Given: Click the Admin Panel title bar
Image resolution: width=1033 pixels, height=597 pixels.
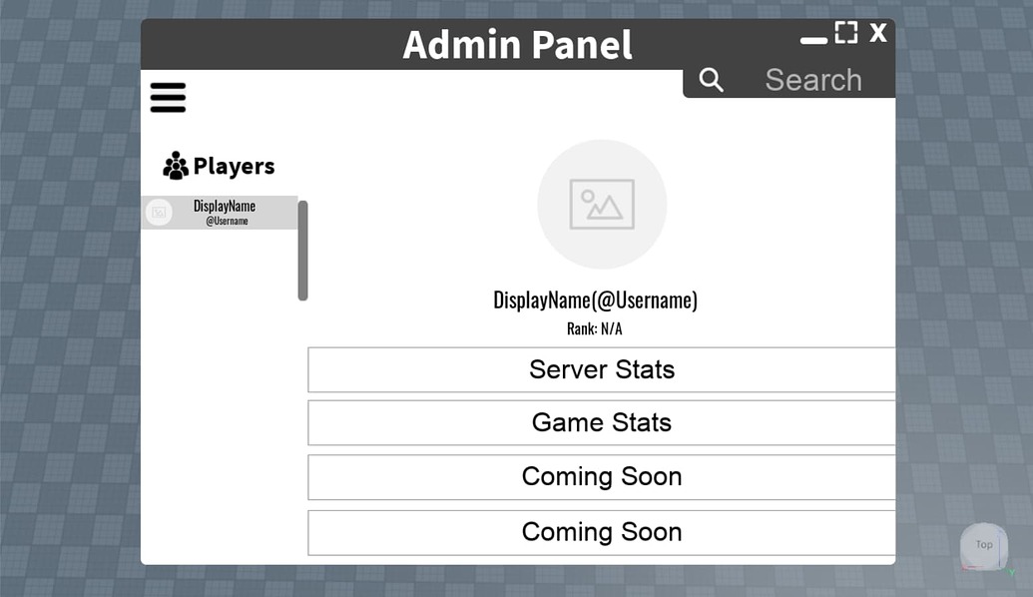Looking at the screenshot, I should tap(517, 43).
